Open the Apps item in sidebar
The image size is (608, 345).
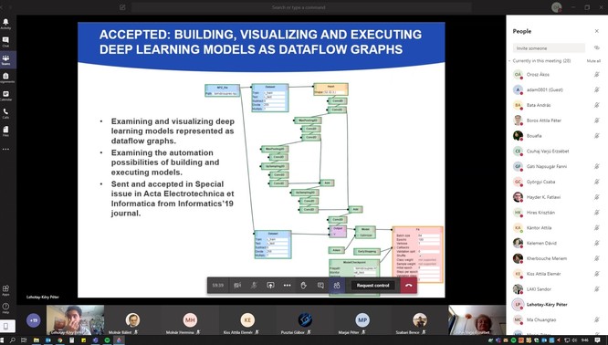pos(5,290)
